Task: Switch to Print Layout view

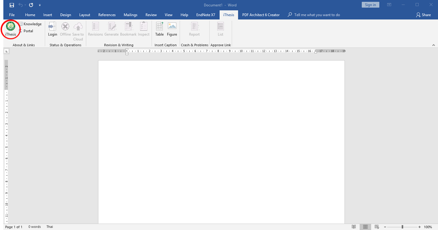Action: pos(365,227)
